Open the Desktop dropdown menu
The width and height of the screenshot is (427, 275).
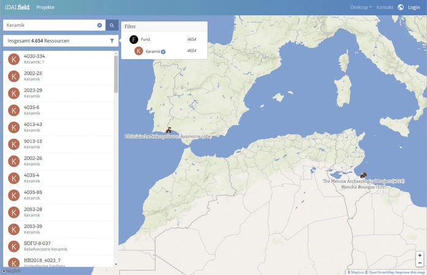[x=360, y=7]
